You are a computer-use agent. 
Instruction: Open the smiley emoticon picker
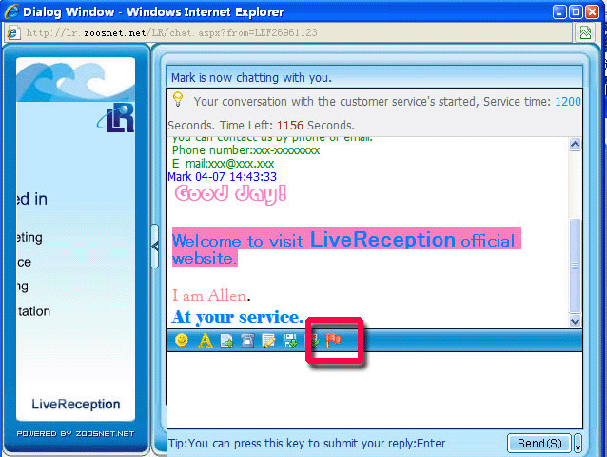pos(182,340)
